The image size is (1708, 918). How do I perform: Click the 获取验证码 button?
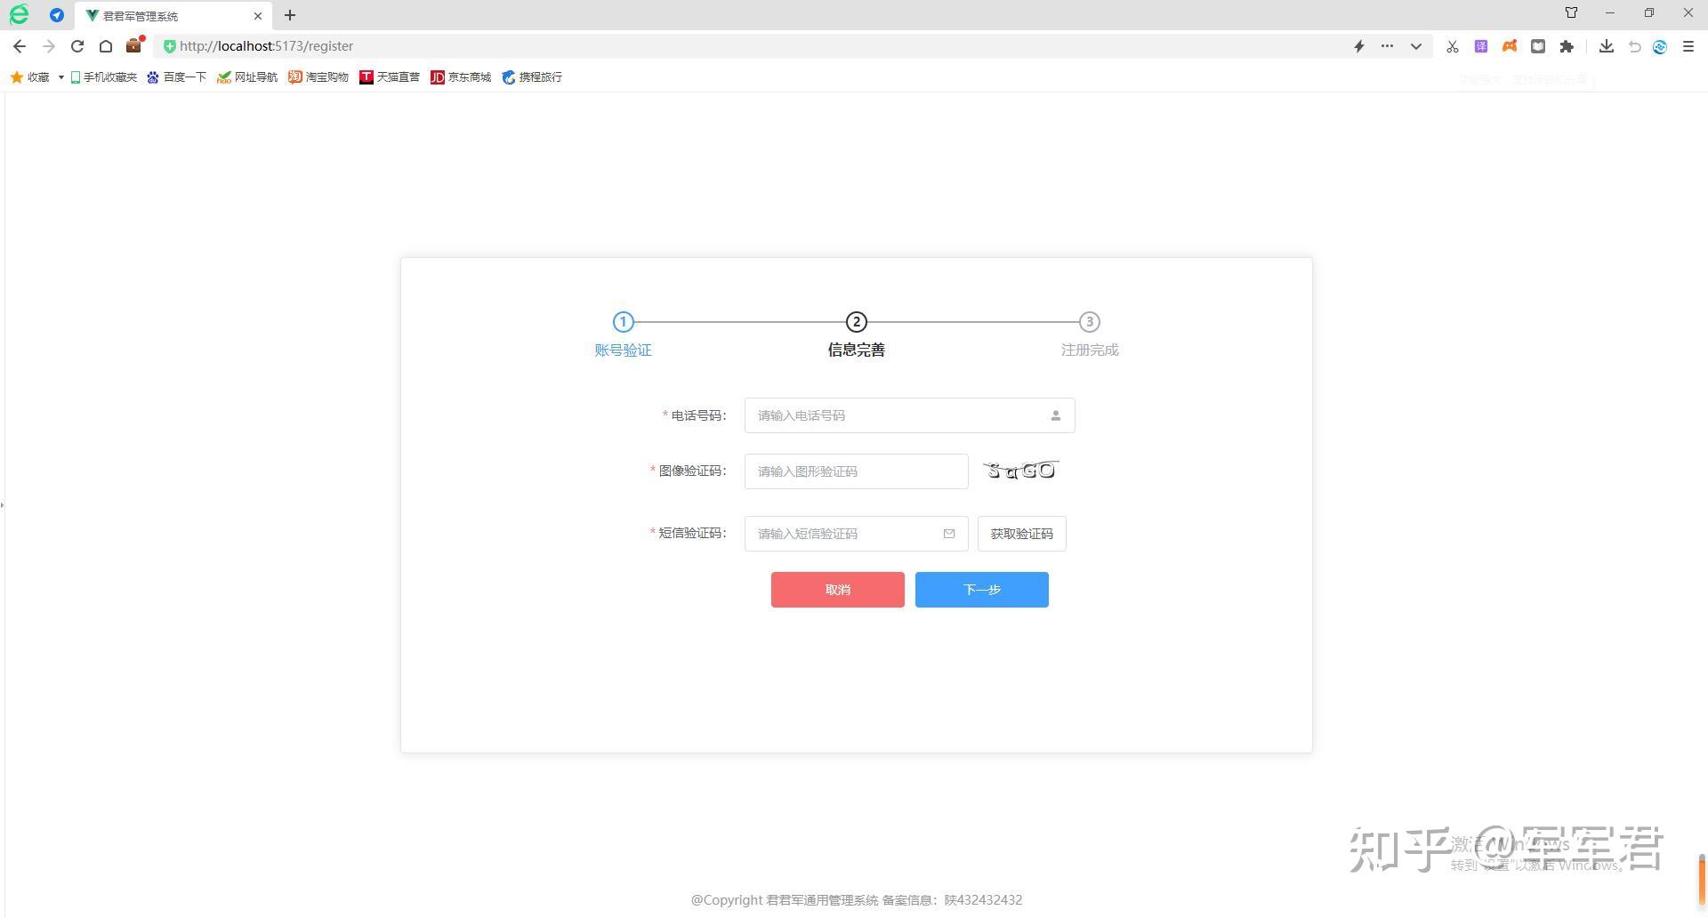(x=1021, y=533)
